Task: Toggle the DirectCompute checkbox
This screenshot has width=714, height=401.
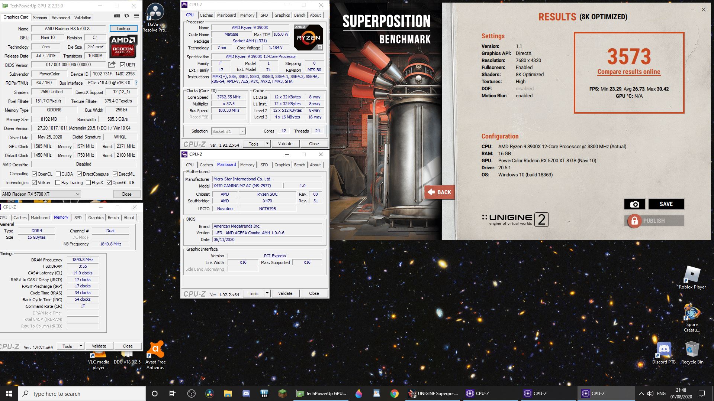Action: click(79, 174)
